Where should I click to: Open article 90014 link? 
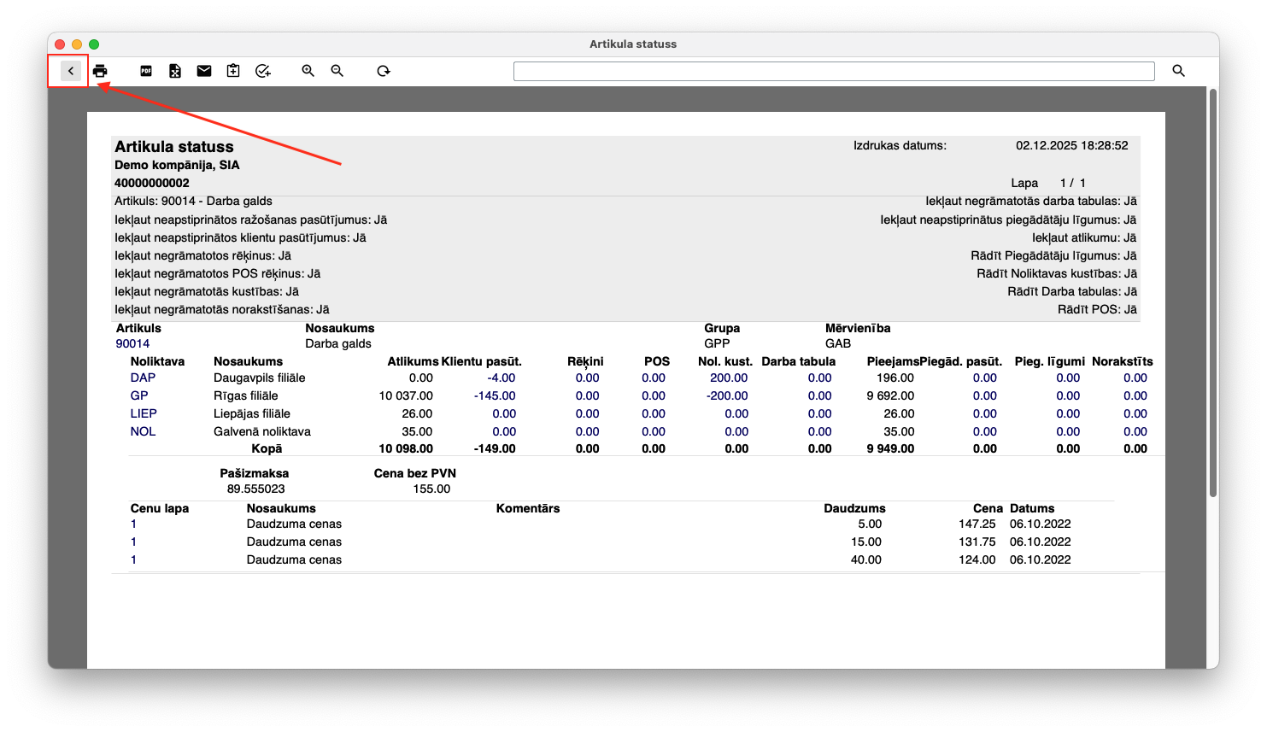pos(132,343)
